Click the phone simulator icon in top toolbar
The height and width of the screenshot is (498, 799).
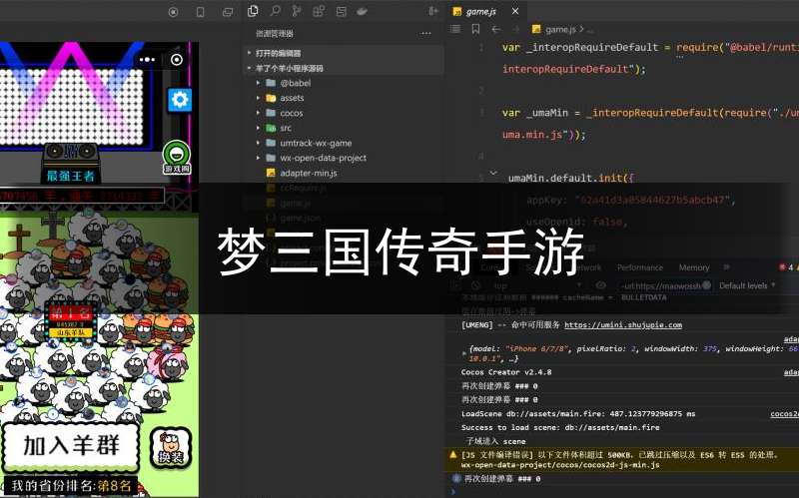pyautogui.click(x=201, y=12)
